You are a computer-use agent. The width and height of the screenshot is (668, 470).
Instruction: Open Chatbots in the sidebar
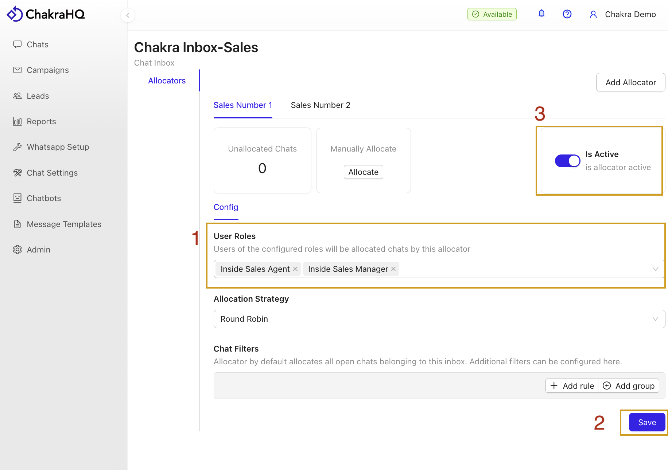point(44,198)
